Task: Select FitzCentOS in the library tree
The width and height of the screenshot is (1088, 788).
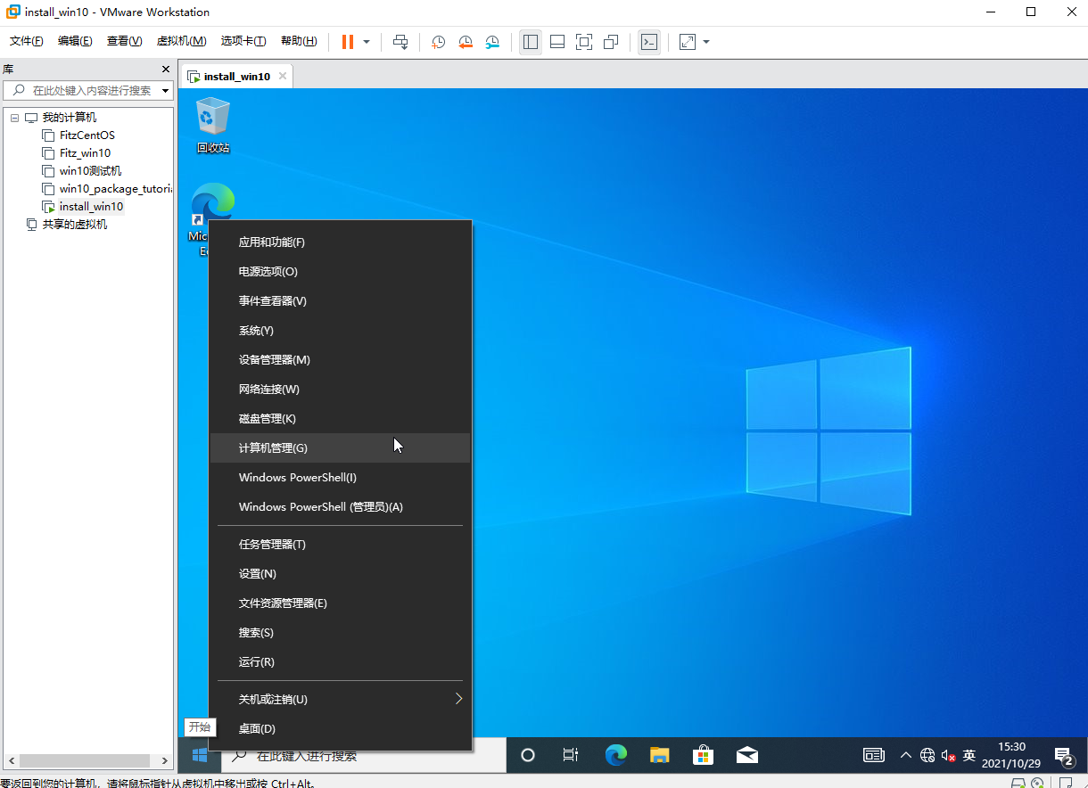Action: pyautogui.click(x=87, y=135)
